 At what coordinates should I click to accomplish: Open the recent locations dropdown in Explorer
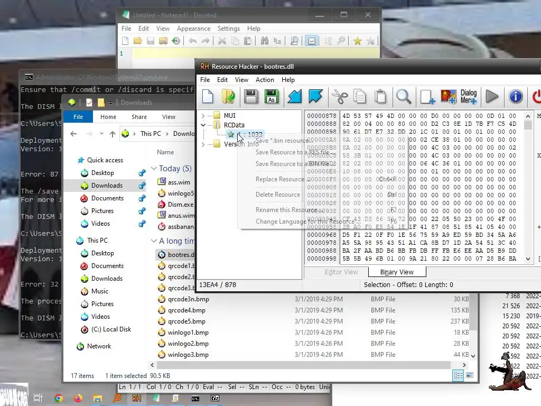coord(101,134)
